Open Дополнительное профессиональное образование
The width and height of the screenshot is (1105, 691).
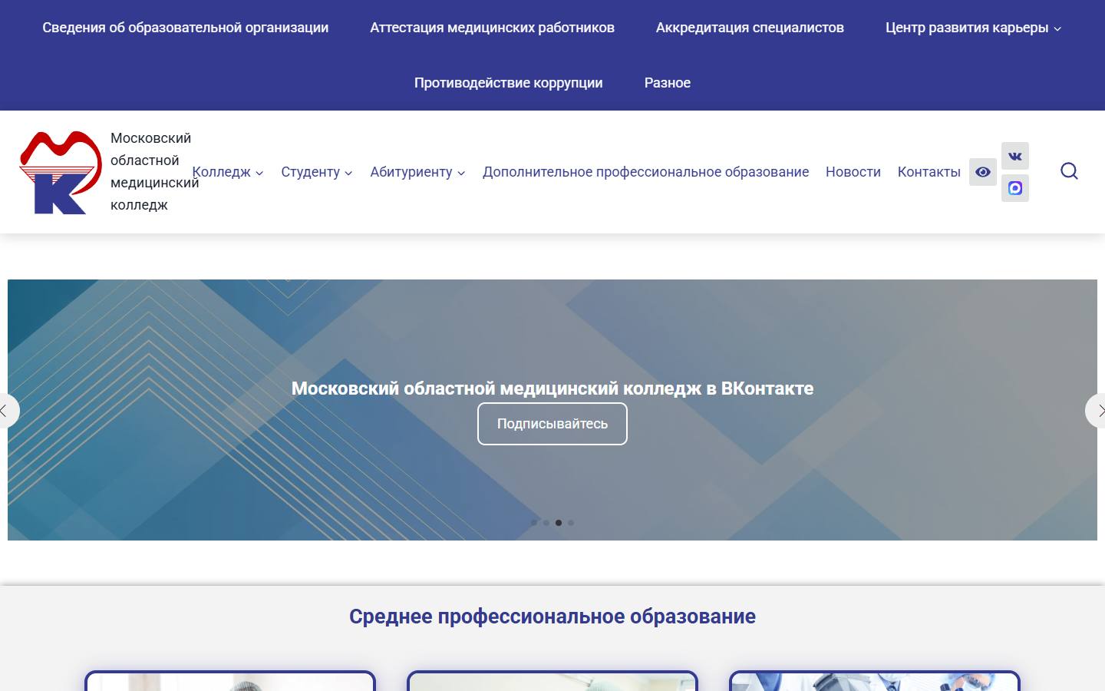(x=645, y=172)
